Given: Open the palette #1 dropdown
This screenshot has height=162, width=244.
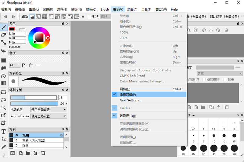Looking at the screenshot, I should coord(14,65).
